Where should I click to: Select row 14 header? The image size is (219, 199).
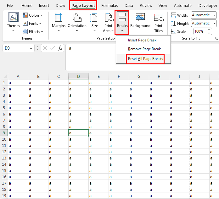coord(4,164)
